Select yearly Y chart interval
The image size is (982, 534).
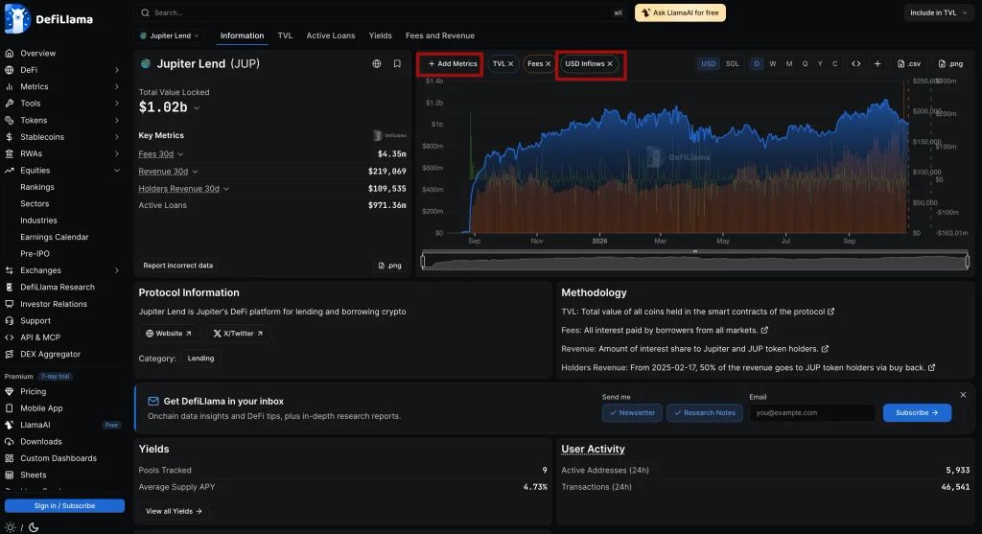pos(820,64)
